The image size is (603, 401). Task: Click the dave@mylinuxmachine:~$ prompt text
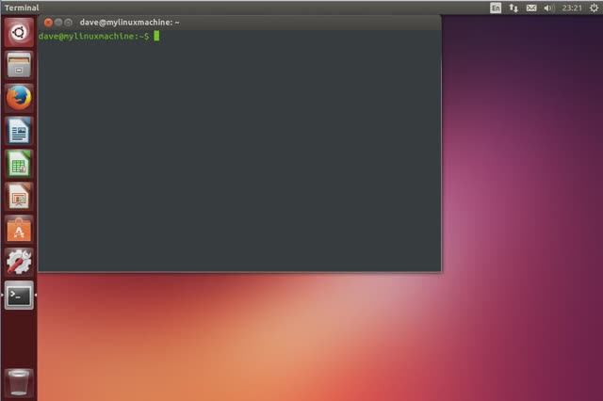[x=94, y=36]
